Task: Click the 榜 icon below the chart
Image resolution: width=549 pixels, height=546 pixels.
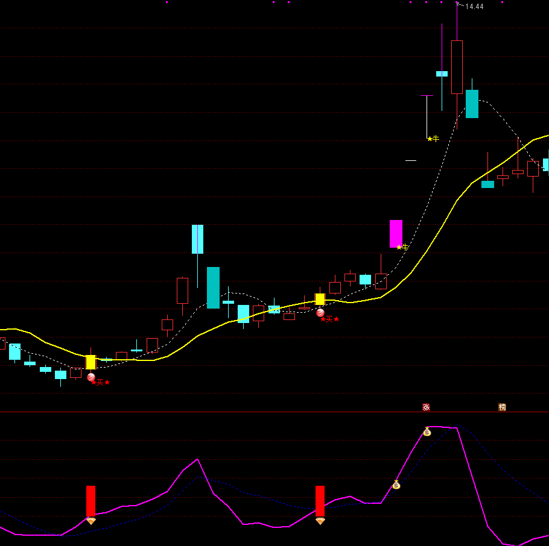Action: coord(502,407)
